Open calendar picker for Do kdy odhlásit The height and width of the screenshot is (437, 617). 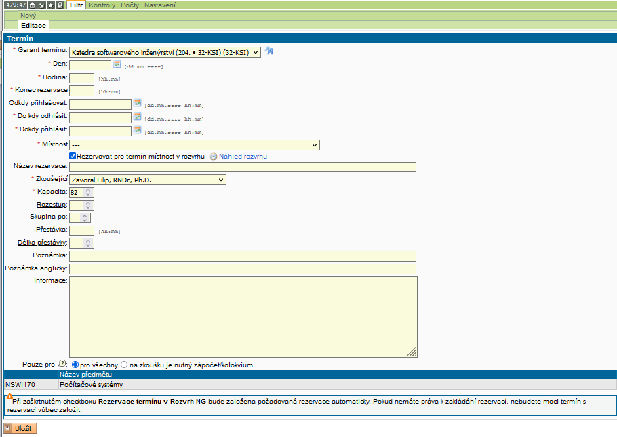137,117
